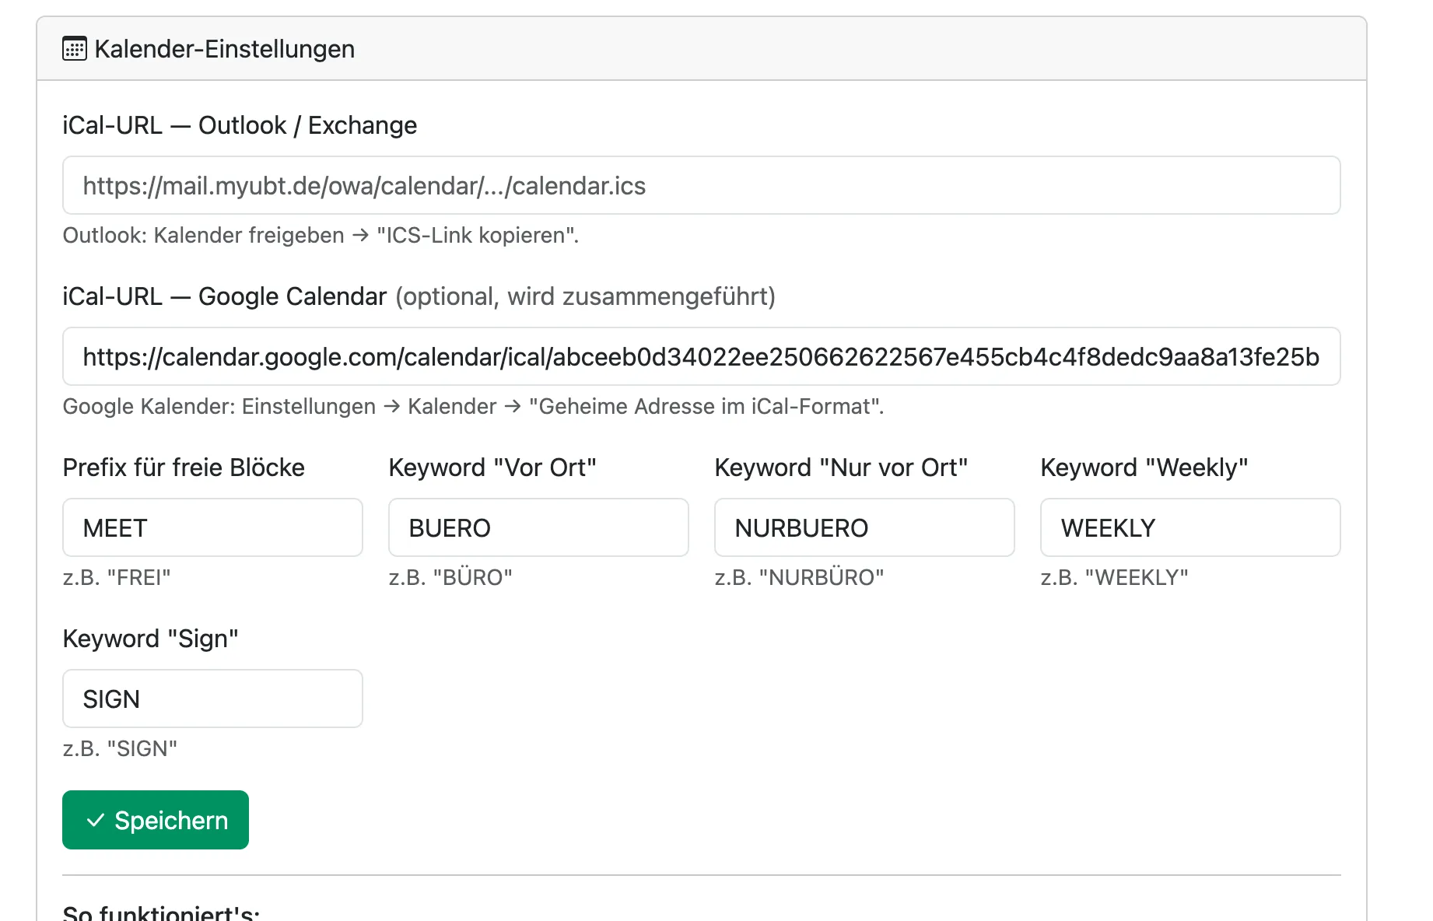Click the Keyword "Vor Ort" input containing BUERO
This screenshot has width=1433, height=921.
538,527
